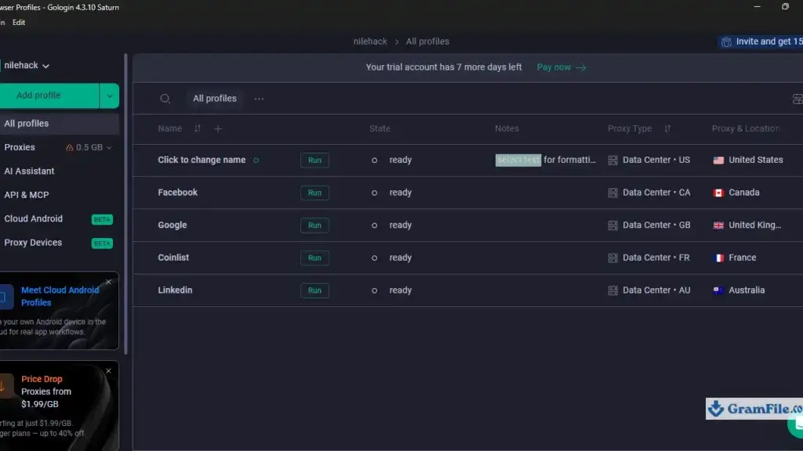Click status circle next to Click to change name
Screen dimensions: 803x451
pos(256,160)
